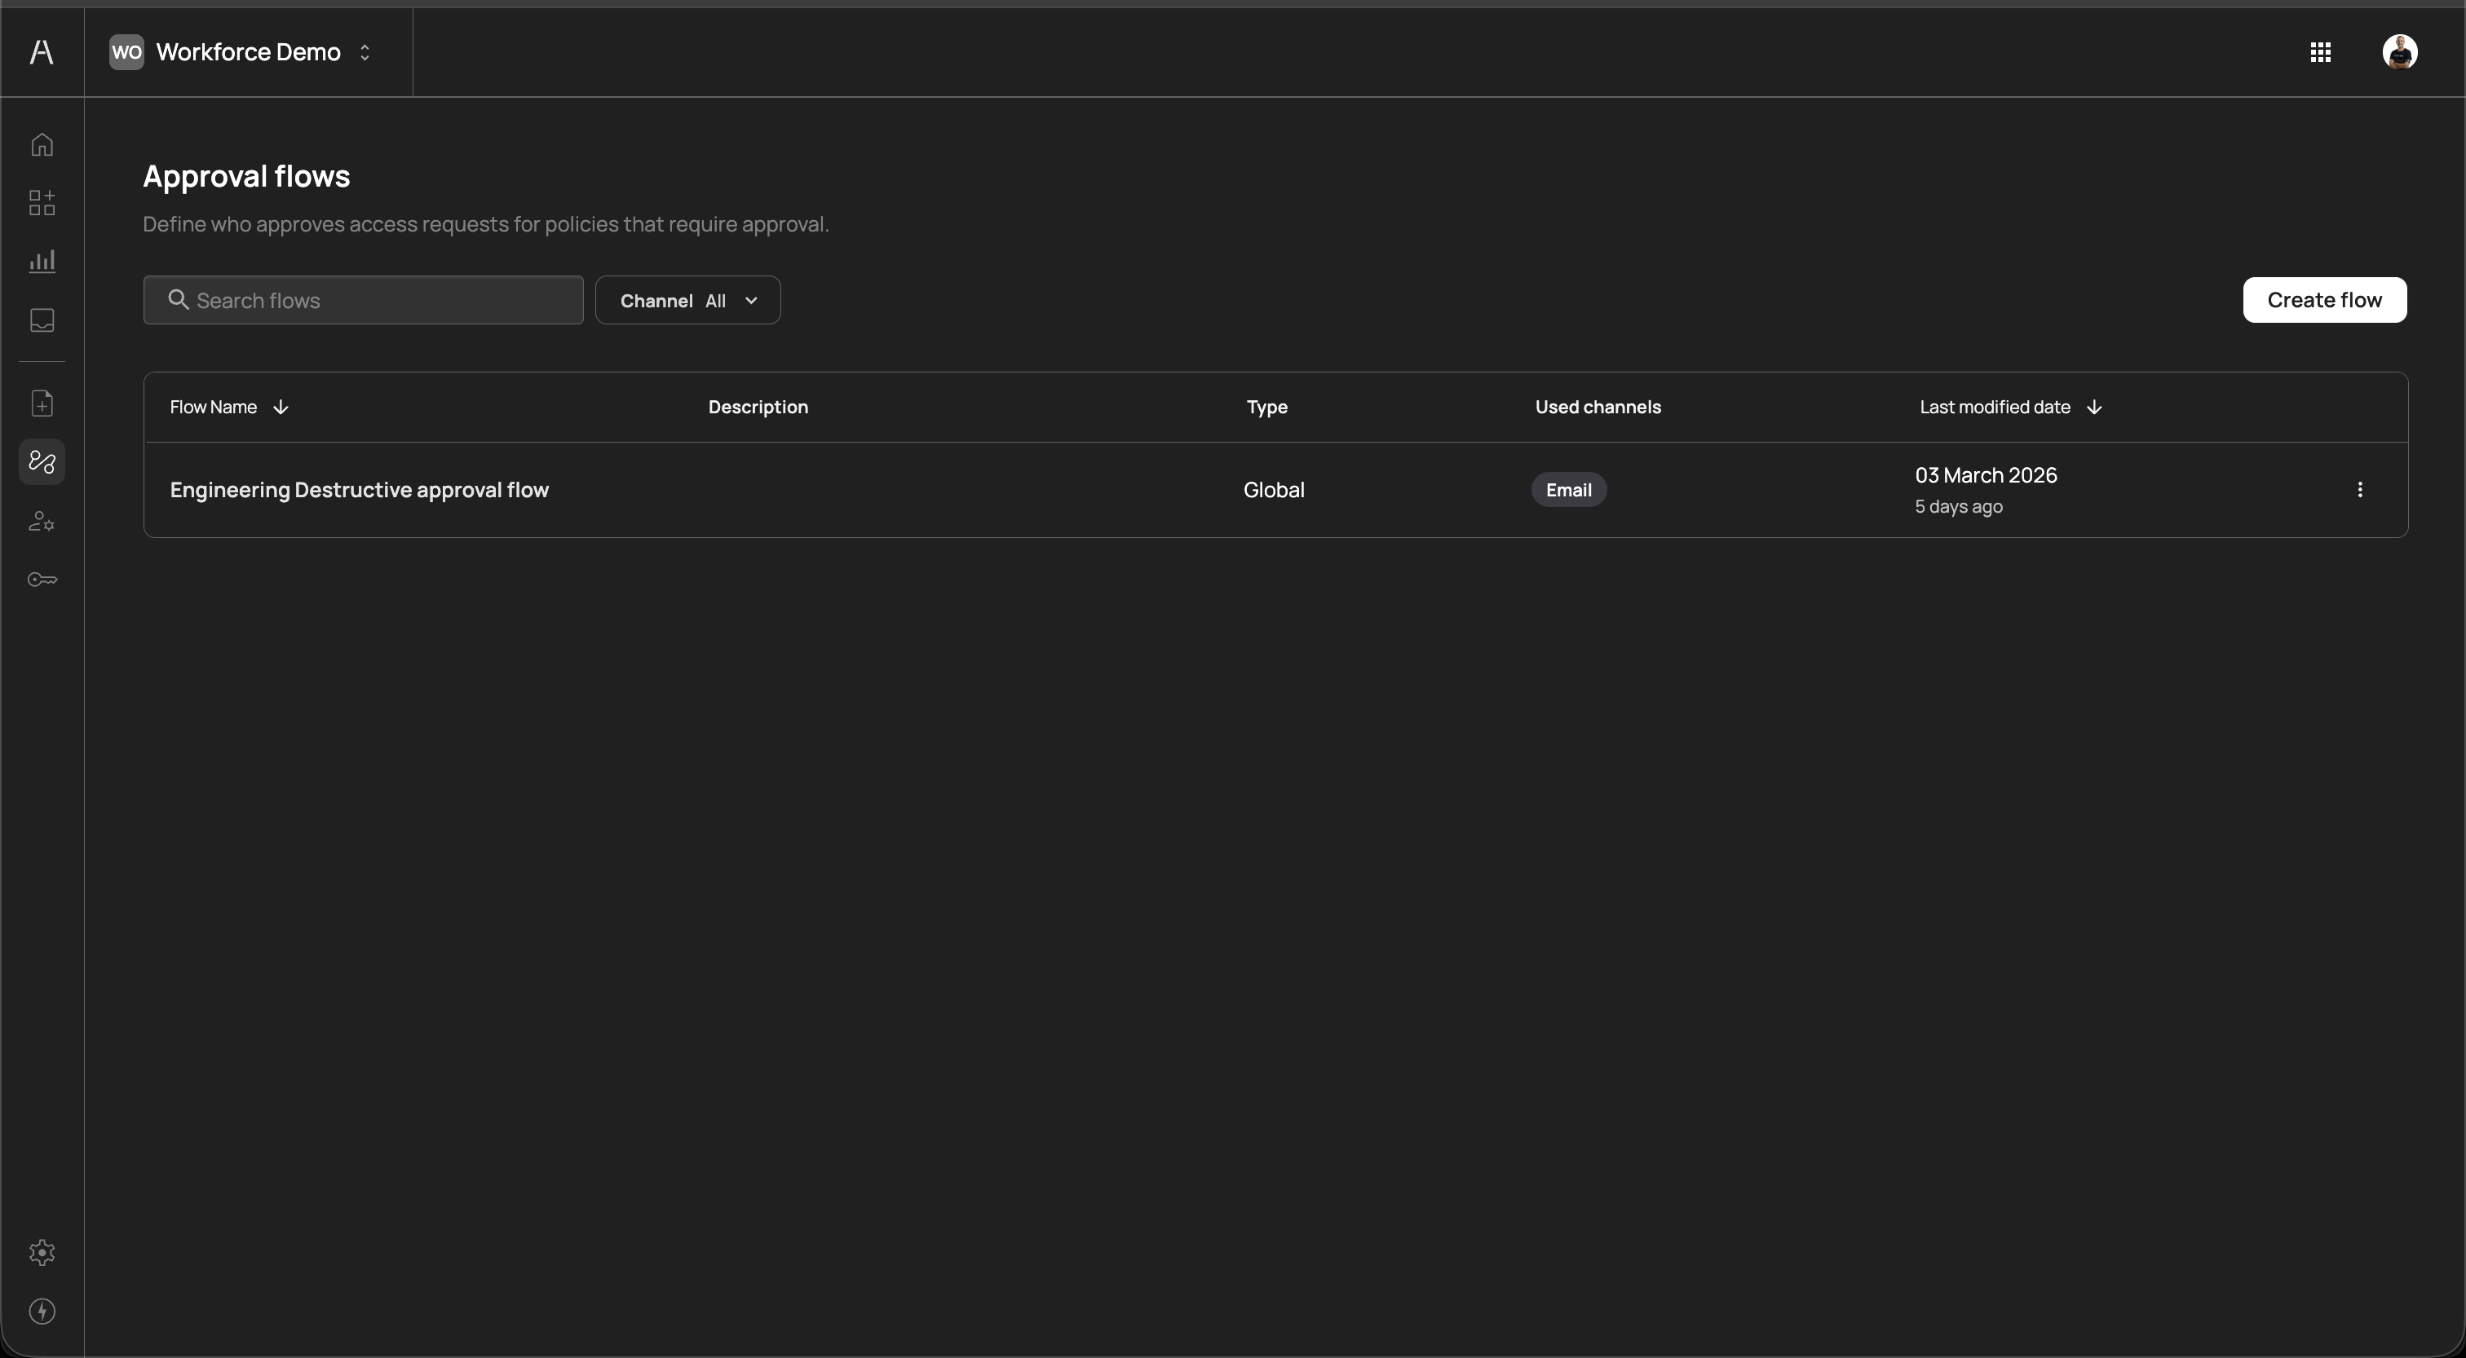Select the highlighted Approval flows icon
Viewport: 2466px width, 1358px height.
click(x=42, y=463)
